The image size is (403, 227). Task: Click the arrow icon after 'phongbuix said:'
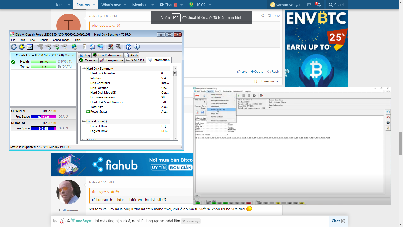pyautogui.click(x=118, y=25)
